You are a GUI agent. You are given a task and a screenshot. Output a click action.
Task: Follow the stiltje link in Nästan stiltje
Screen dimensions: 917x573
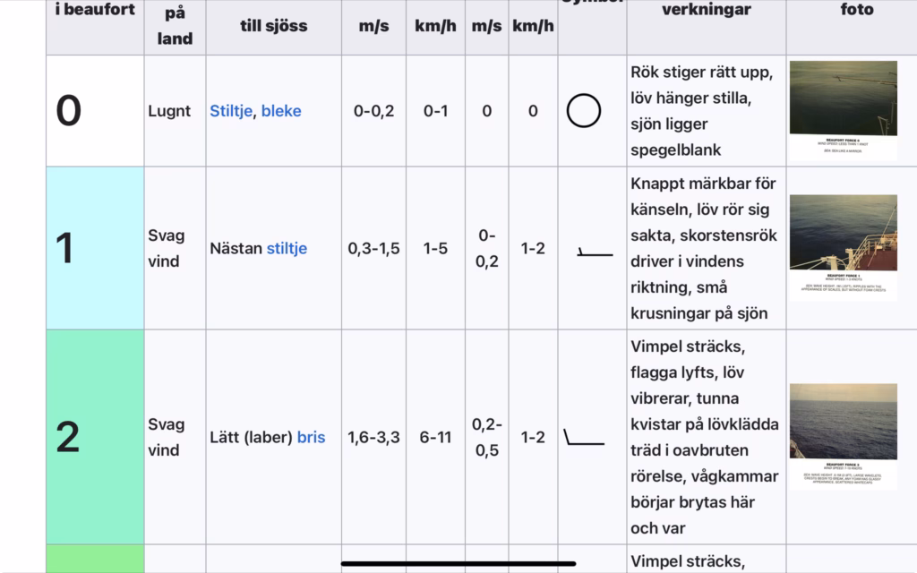point(287,249)
